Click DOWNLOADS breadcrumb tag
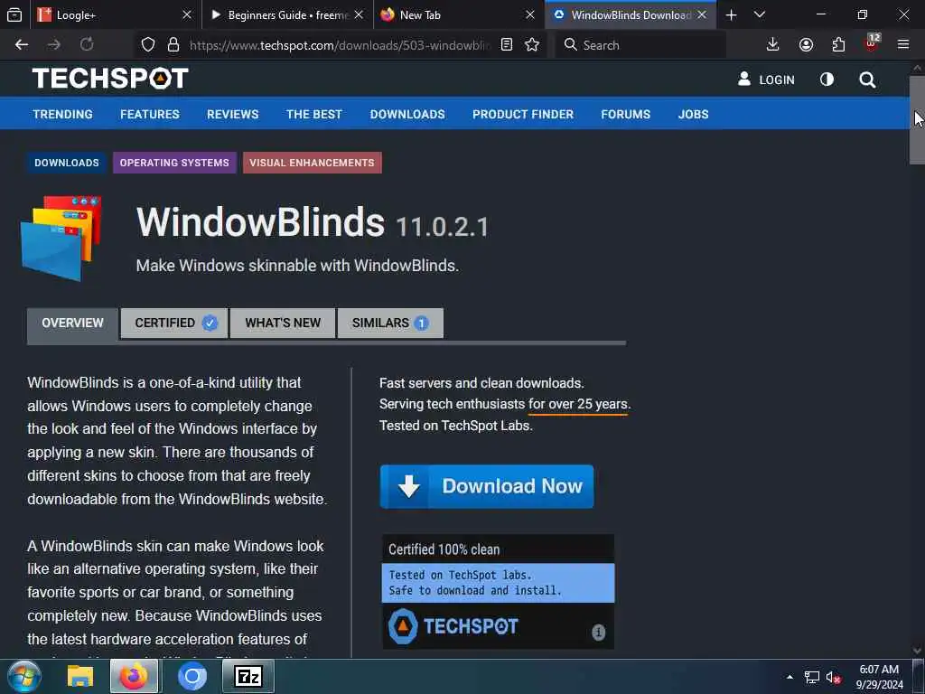The image size is (925, 694). click(x=67, y=163)
